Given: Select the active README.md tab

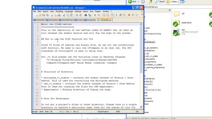Looking at the screenshot, I should click(x=105, y=20).
